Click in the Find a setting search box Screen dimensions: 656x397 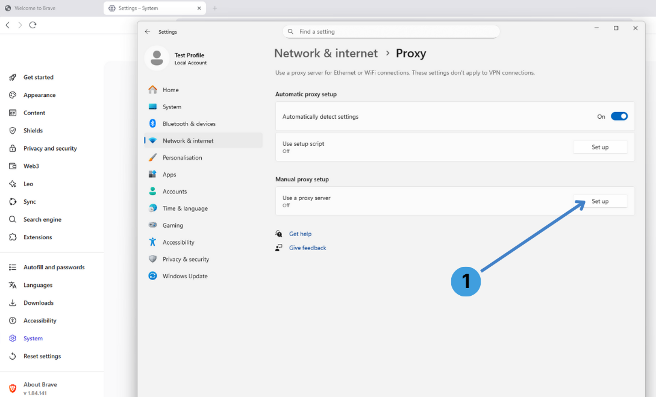coord(391,31)
